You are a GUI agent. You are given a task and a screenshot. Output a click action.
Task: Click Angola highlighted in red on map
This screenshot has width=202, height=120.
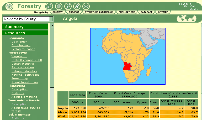[x=127, y=66]
